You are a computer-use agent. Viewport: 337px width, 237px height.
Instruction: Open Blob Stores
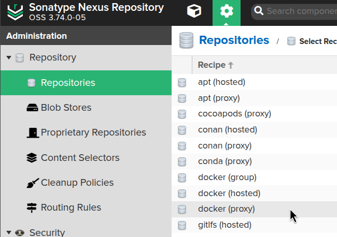(66, 108)
